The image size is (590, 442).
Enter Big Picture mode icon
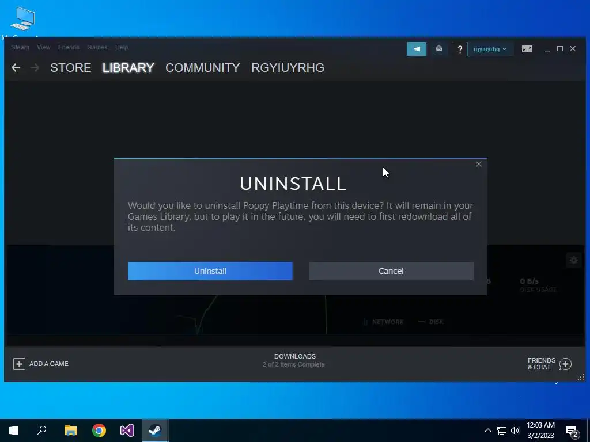tap(527, 49)
